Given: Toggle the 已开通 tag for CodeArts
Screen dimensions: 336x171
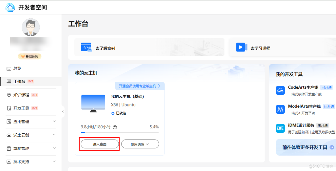Looking at the screenshot, I should pyautogui.click(x=327, y=87).
